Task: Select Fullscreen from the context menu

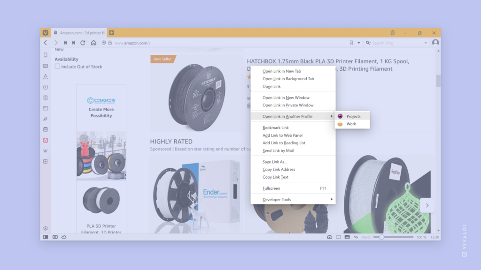Action: (x=293, y=188)
